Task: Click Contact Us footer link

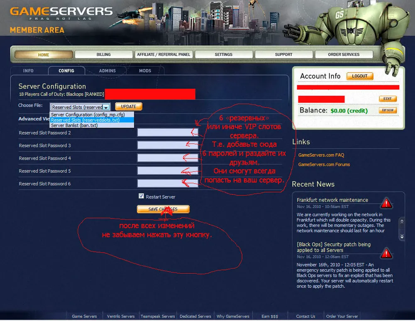Action: (x=305, y=316)
